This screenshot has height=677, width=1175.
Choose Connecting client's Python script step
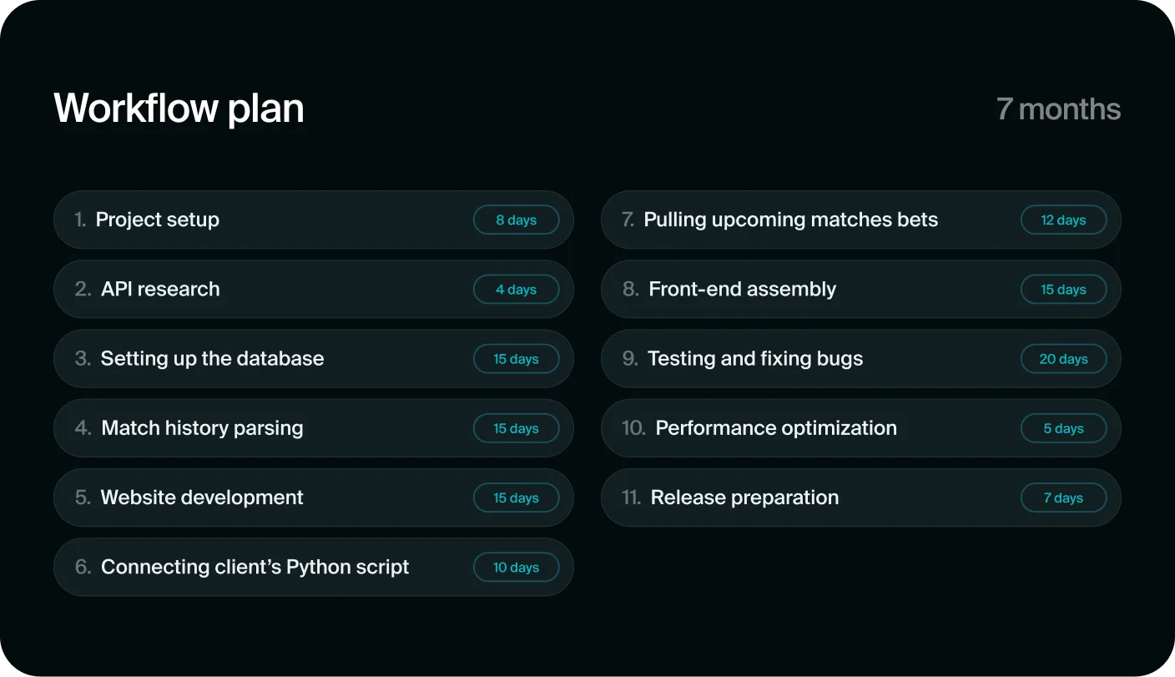314,567
